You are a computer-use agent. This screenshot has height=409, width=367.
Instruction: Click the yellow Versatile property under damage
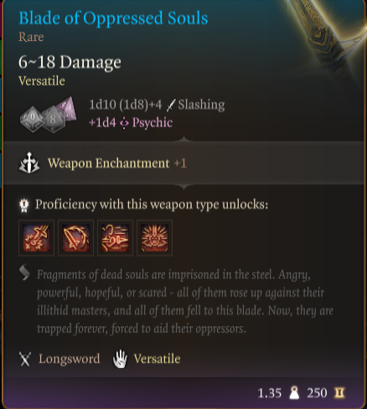[x=42, y=81]
